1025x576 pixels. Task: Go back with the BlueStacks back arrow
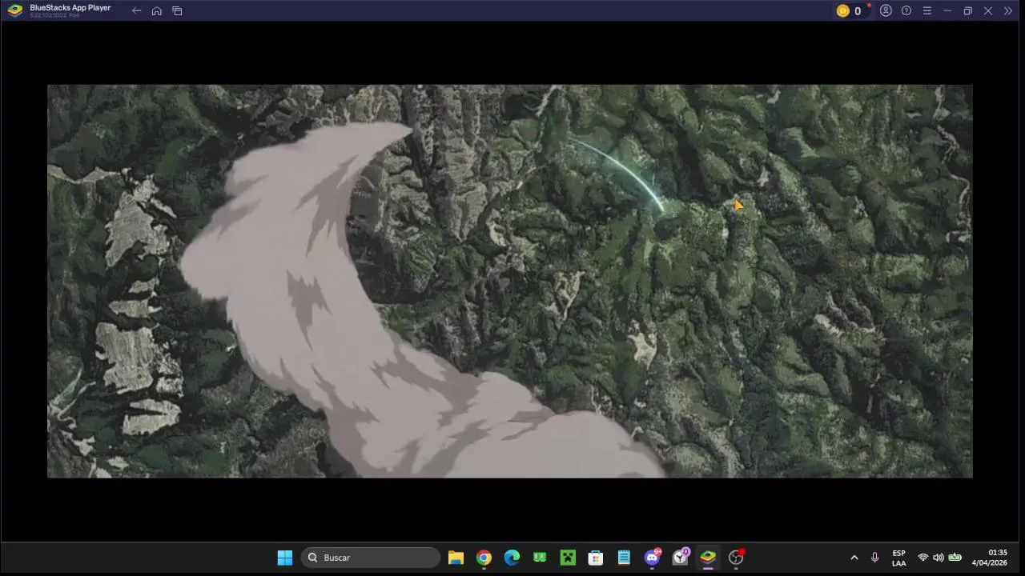[136, 11]
